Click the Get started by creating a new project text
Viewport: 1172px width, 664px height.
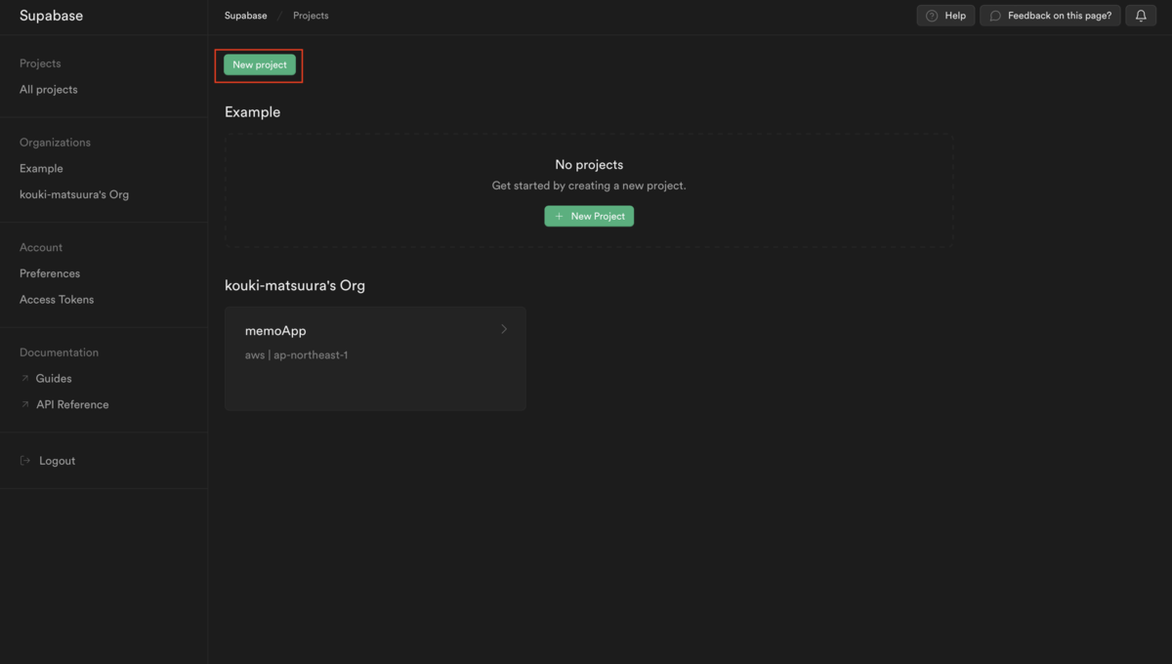[x=589, y=186]
